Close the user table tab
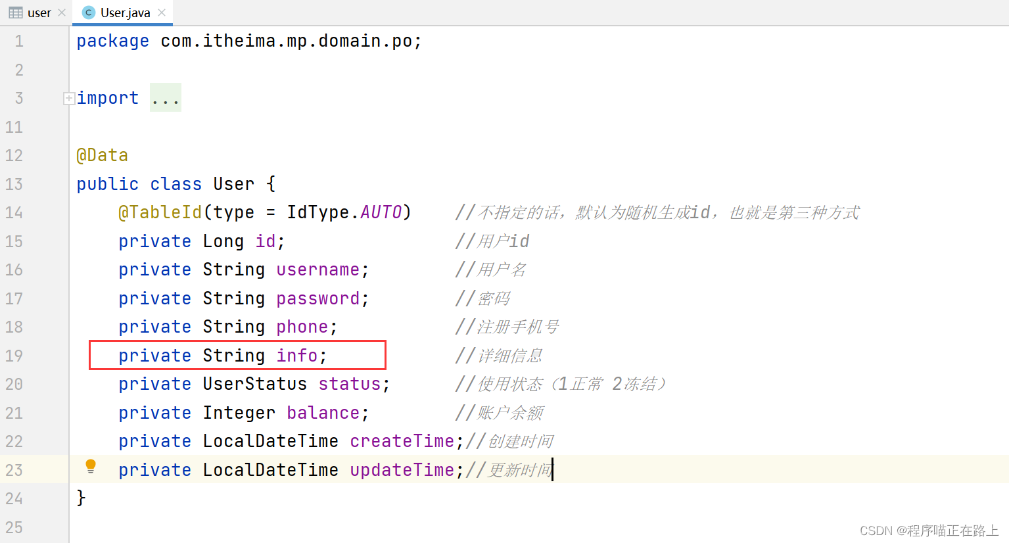Viewport: 1009px width, 543px height. click(62, 12)
